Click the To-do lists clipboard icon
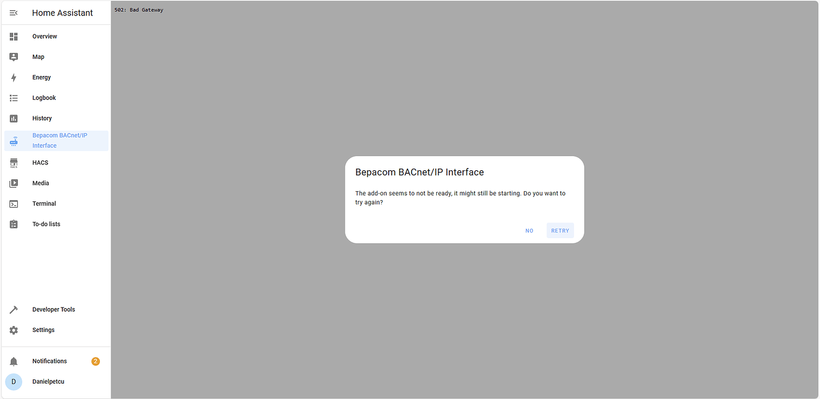820x399 pixels. click(14, 224)
